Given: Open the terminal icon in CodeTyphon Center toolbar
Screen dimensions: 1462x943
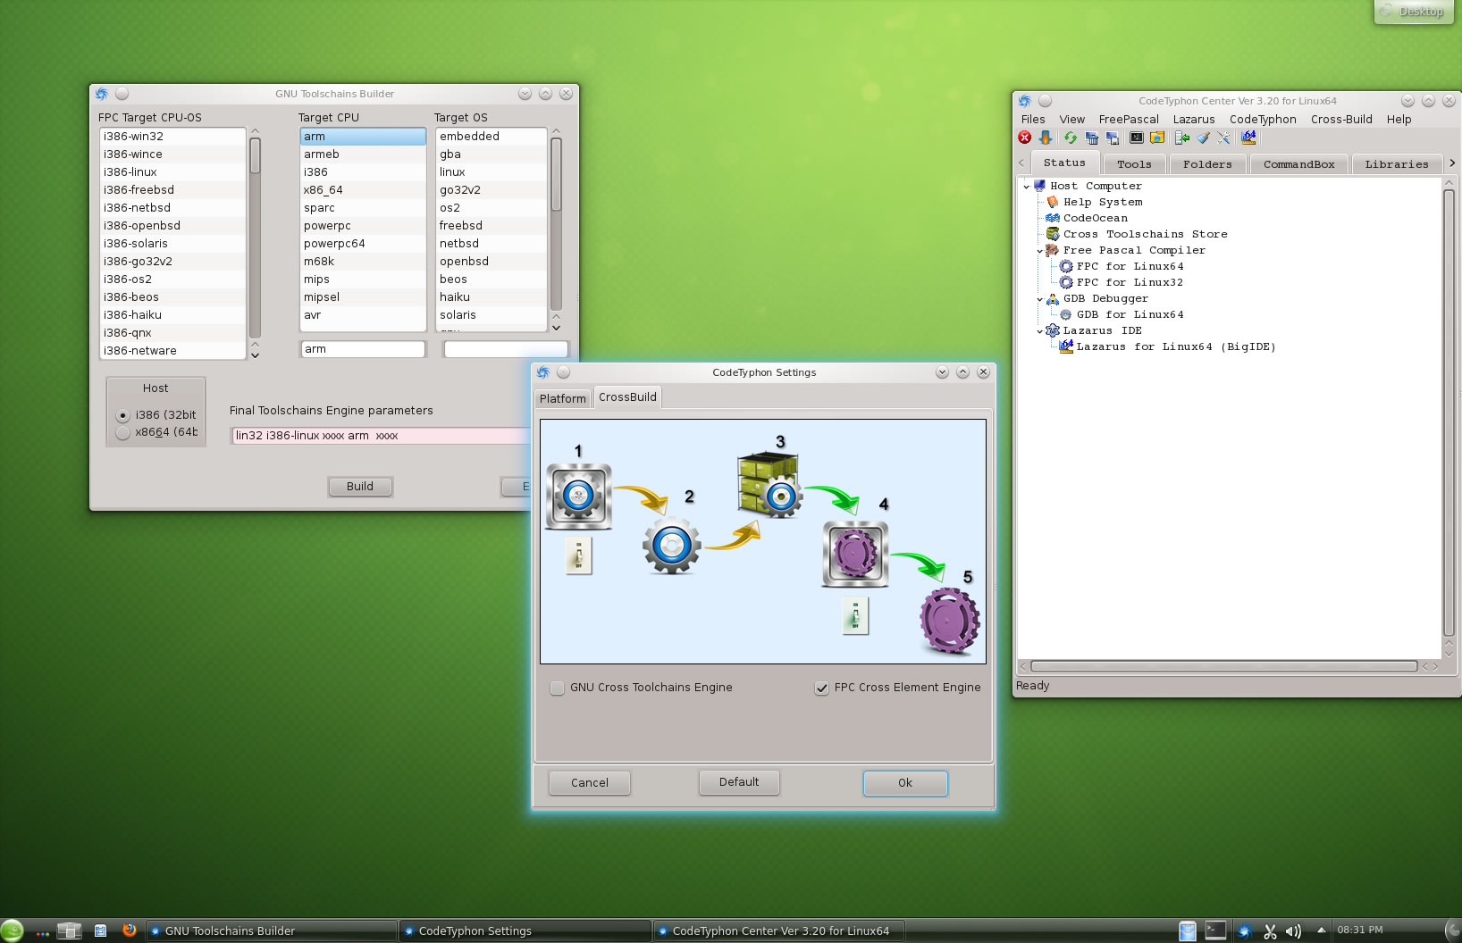Looking at the screenshot, I should coord(1137,138).
